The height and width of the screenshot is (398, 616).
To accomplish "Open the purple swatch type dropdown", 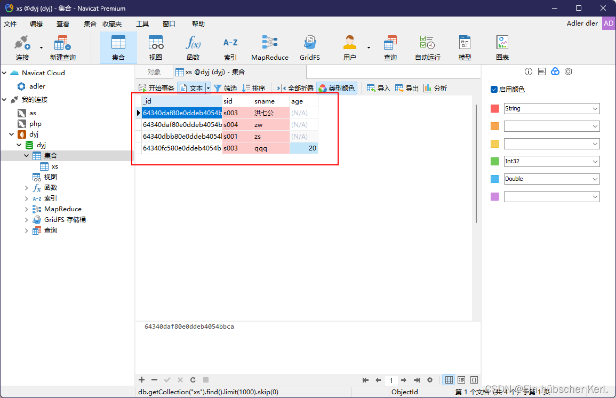I will (551, 196).
